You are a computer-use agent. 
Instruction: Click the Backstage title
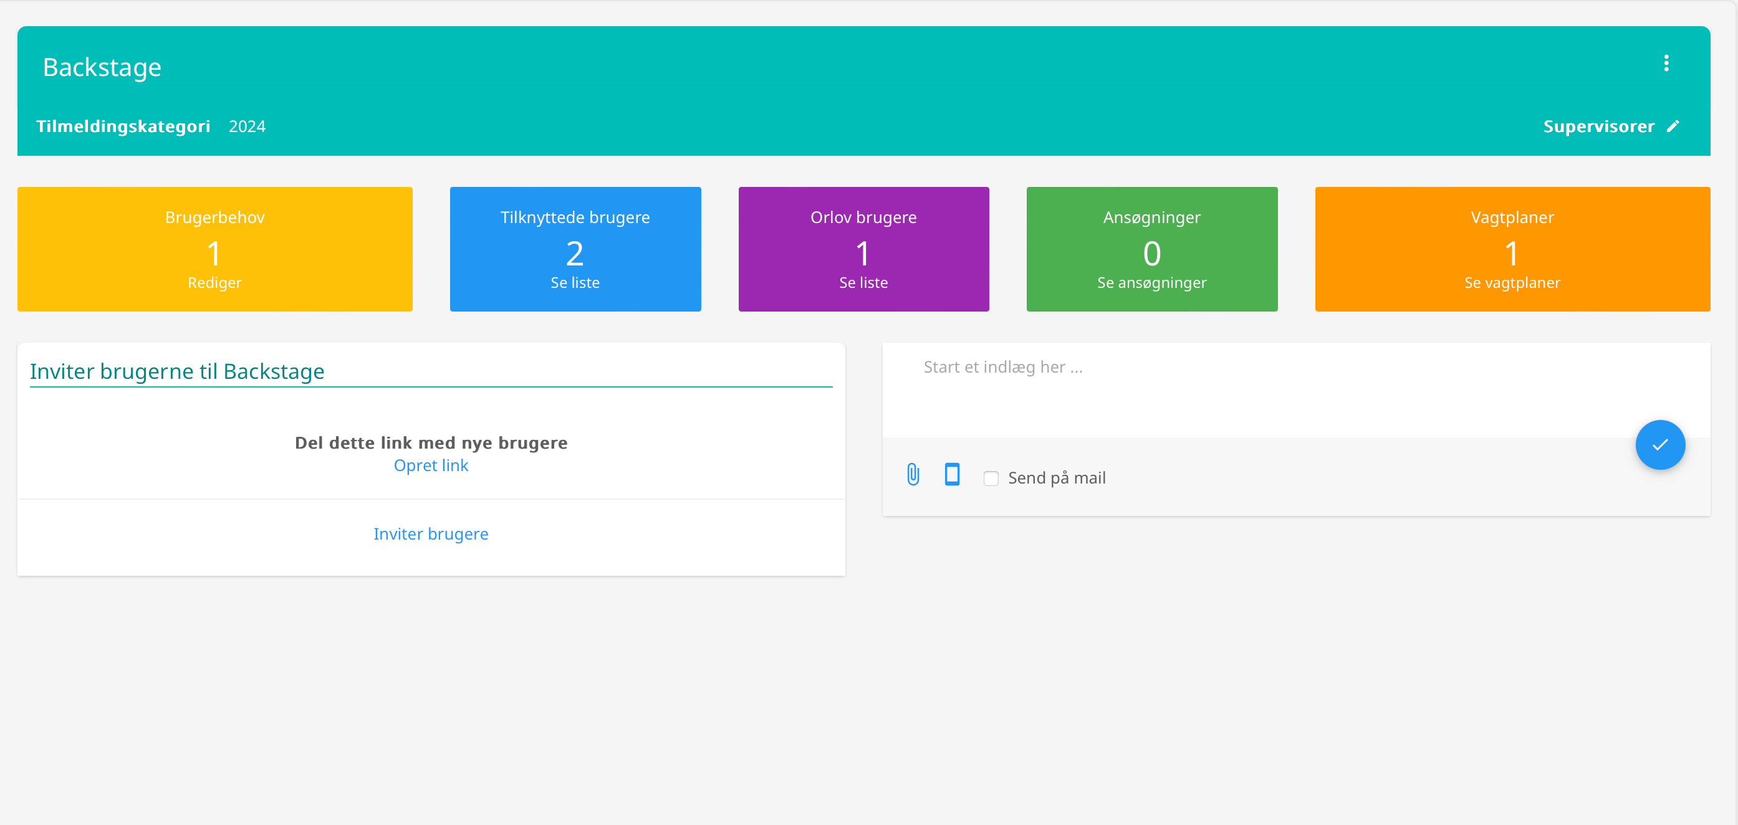point(102,67)
